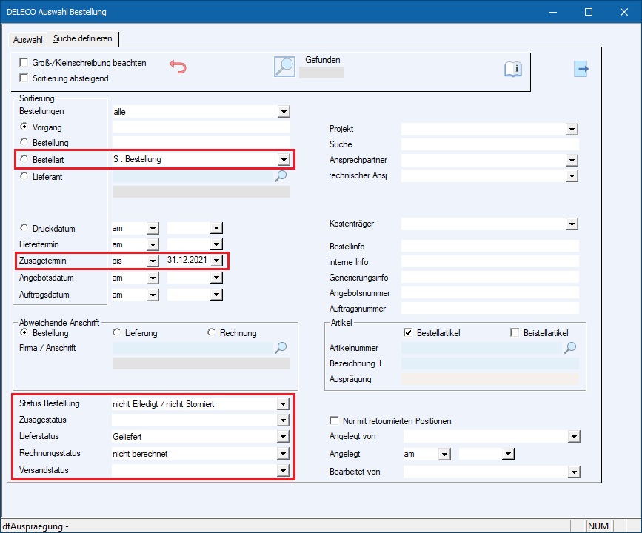Open the info book help icon
Viewport: 642px width, 533px height.
[x=513, y=69]
